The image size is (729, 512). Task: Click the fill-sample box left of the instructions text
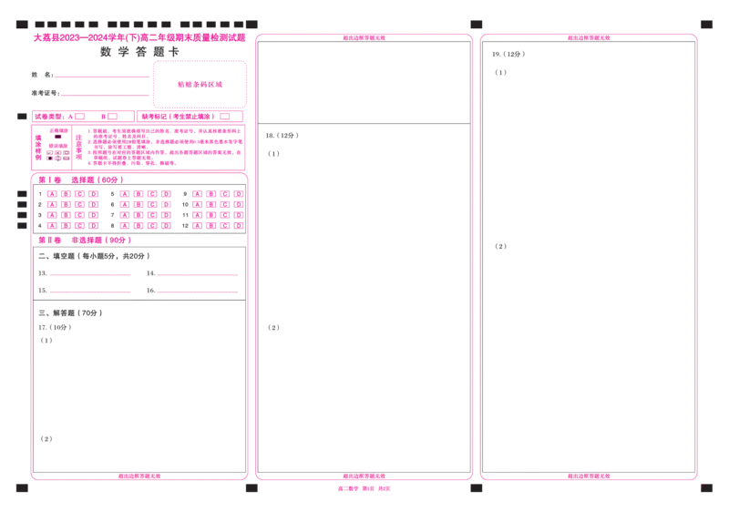click(56, 148)
